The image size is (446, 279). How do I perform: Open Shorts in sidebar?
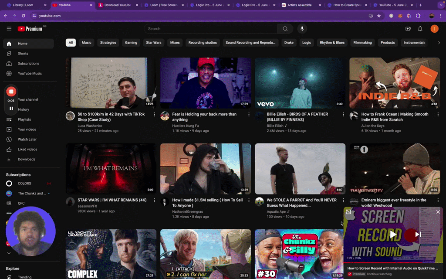(28, 54)
